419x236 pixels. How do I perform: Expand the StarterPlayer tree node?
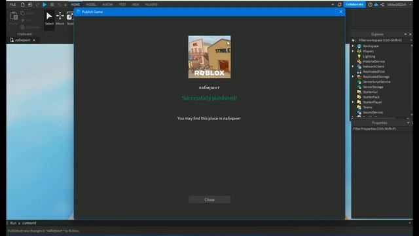353,102
